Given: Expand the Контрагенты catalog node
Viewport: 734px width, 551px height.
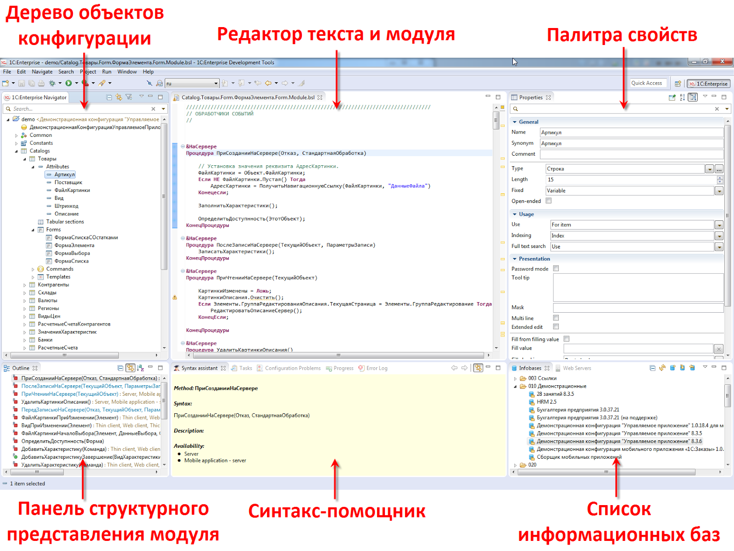Looking at the screenshot, I should point(25,285).
